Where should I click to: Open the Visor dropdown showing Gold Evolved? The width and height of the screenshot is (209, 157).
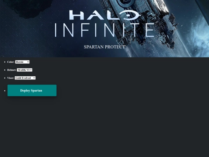click(25, 78)
